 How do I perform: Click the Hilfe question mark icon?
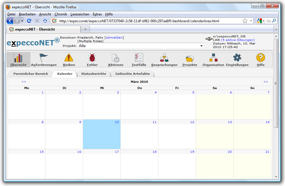[x=261, y=58]
